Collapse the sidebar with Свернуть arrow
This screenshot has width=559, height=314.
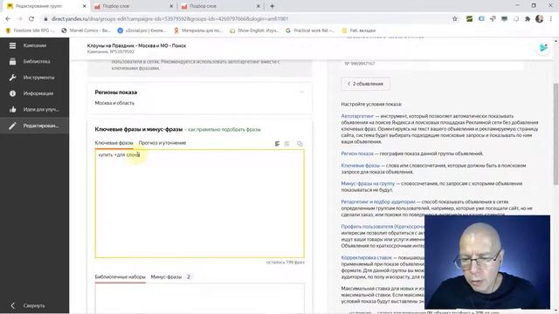click(x=12, y=305)
